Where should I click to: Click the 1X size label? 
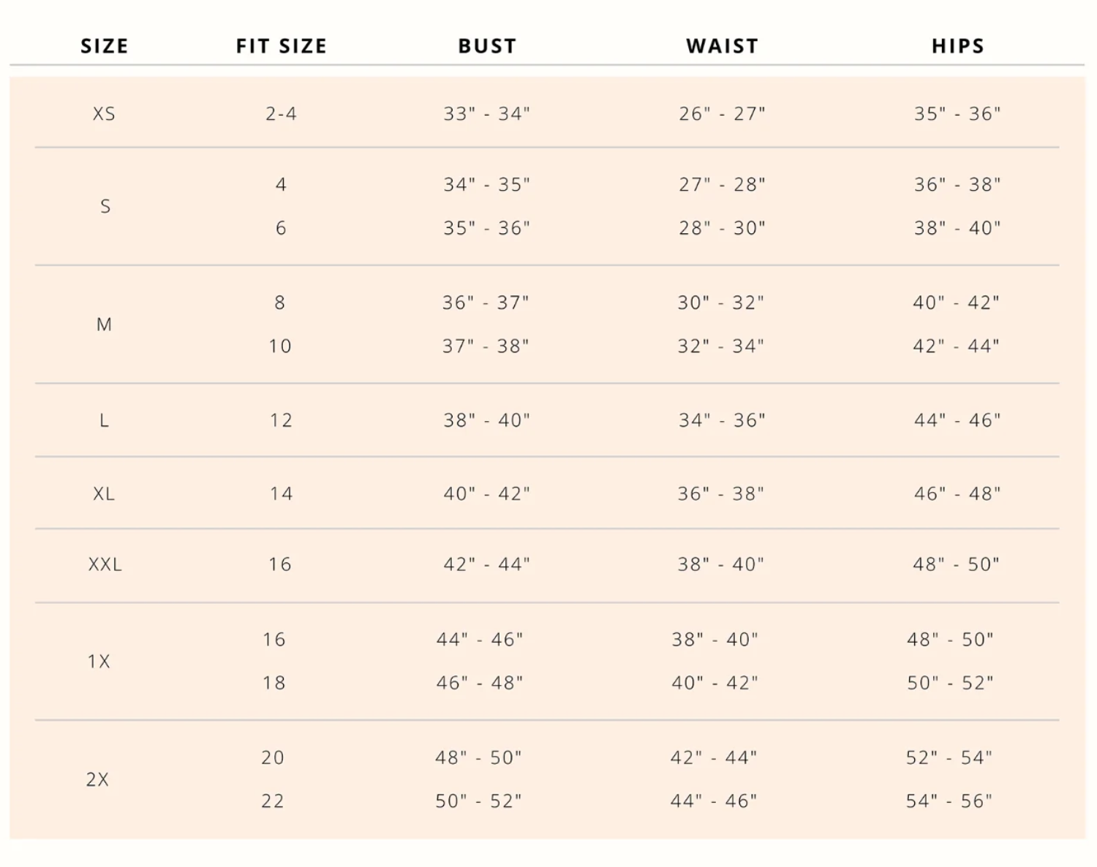[x=99, y=662]
